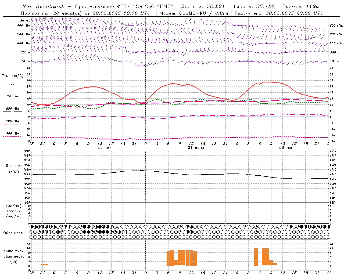344x275 pixels.
Task: Click the '(мм/3ч.)' precipitation unit label
Action: point(14,206)
